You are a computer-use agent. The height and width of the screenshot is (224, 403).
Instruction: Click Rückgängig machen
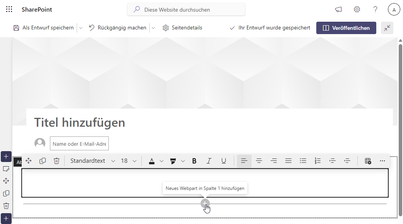tap(117, 28)
